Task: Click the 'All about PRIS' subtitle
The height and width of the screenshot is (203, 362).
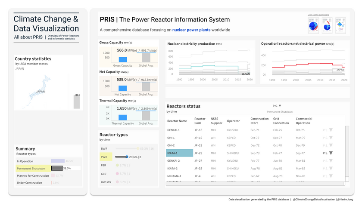Action: pos(28,37)
